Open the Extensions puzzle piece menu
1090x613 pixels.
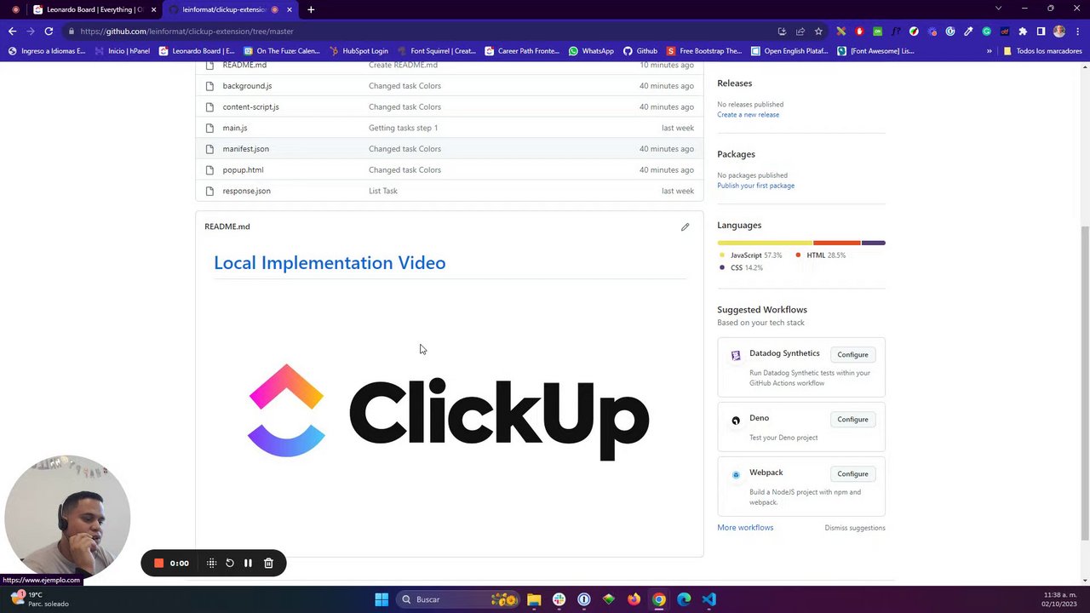tap(1023, 32)
